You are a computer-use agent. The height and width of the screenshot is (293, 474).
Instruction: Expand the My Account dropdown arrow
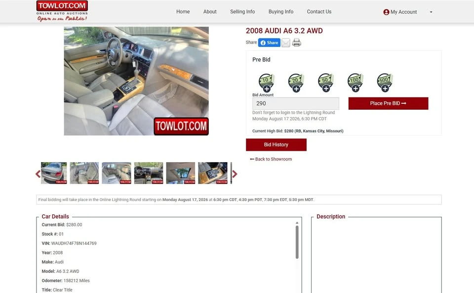coord(431,12)
